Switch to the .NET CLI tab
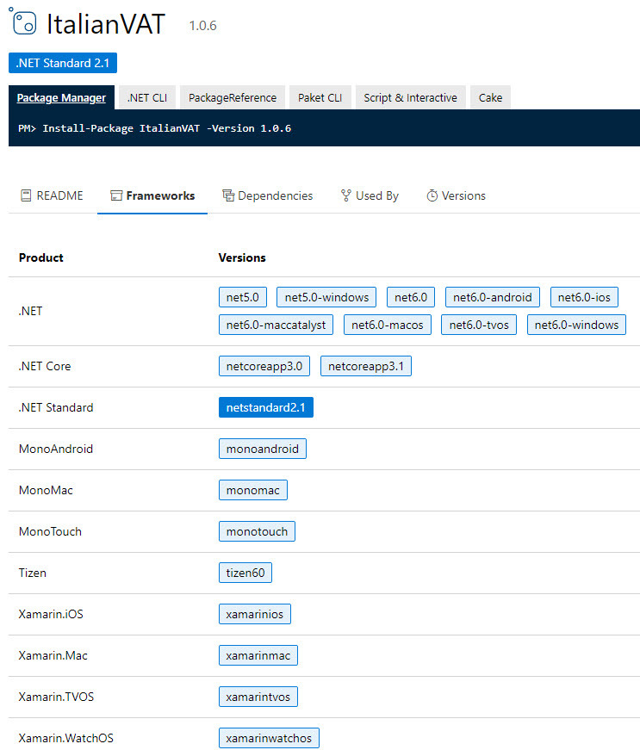The height and width of the screenshot is (750, 640). tap(147, 97)
